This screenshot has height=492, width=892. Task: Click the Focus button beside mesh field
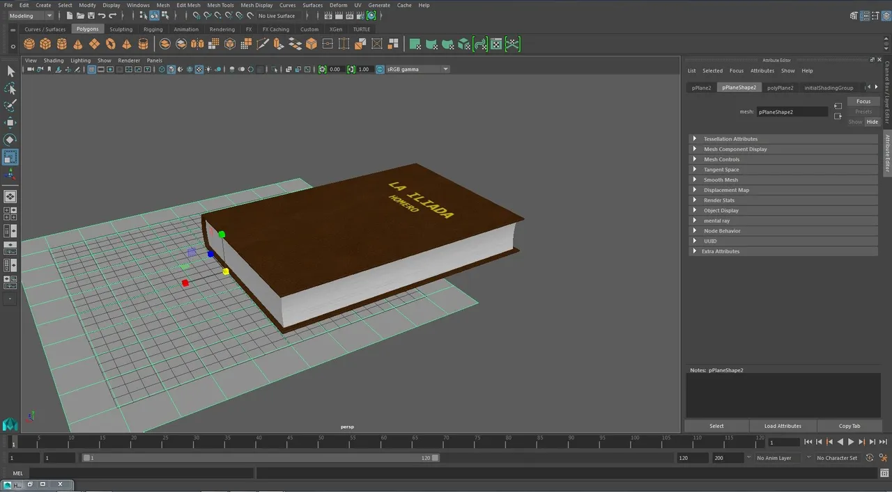pos(863,102)
